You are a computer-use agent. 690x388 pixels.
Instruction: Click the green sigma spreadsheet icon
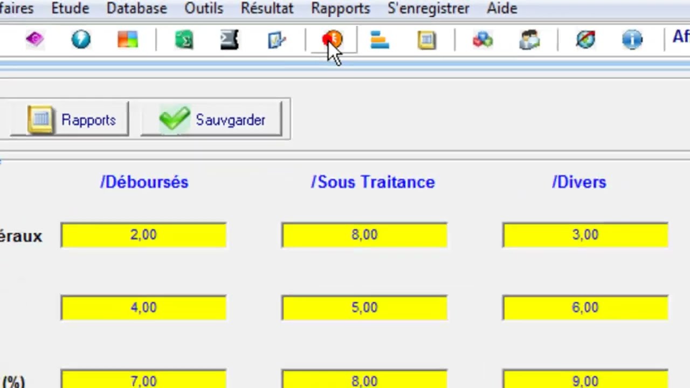[184, 40]
